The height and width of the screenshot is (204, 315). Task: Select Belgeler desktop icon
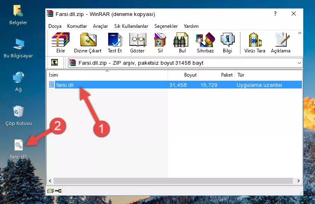pos(18,15)
